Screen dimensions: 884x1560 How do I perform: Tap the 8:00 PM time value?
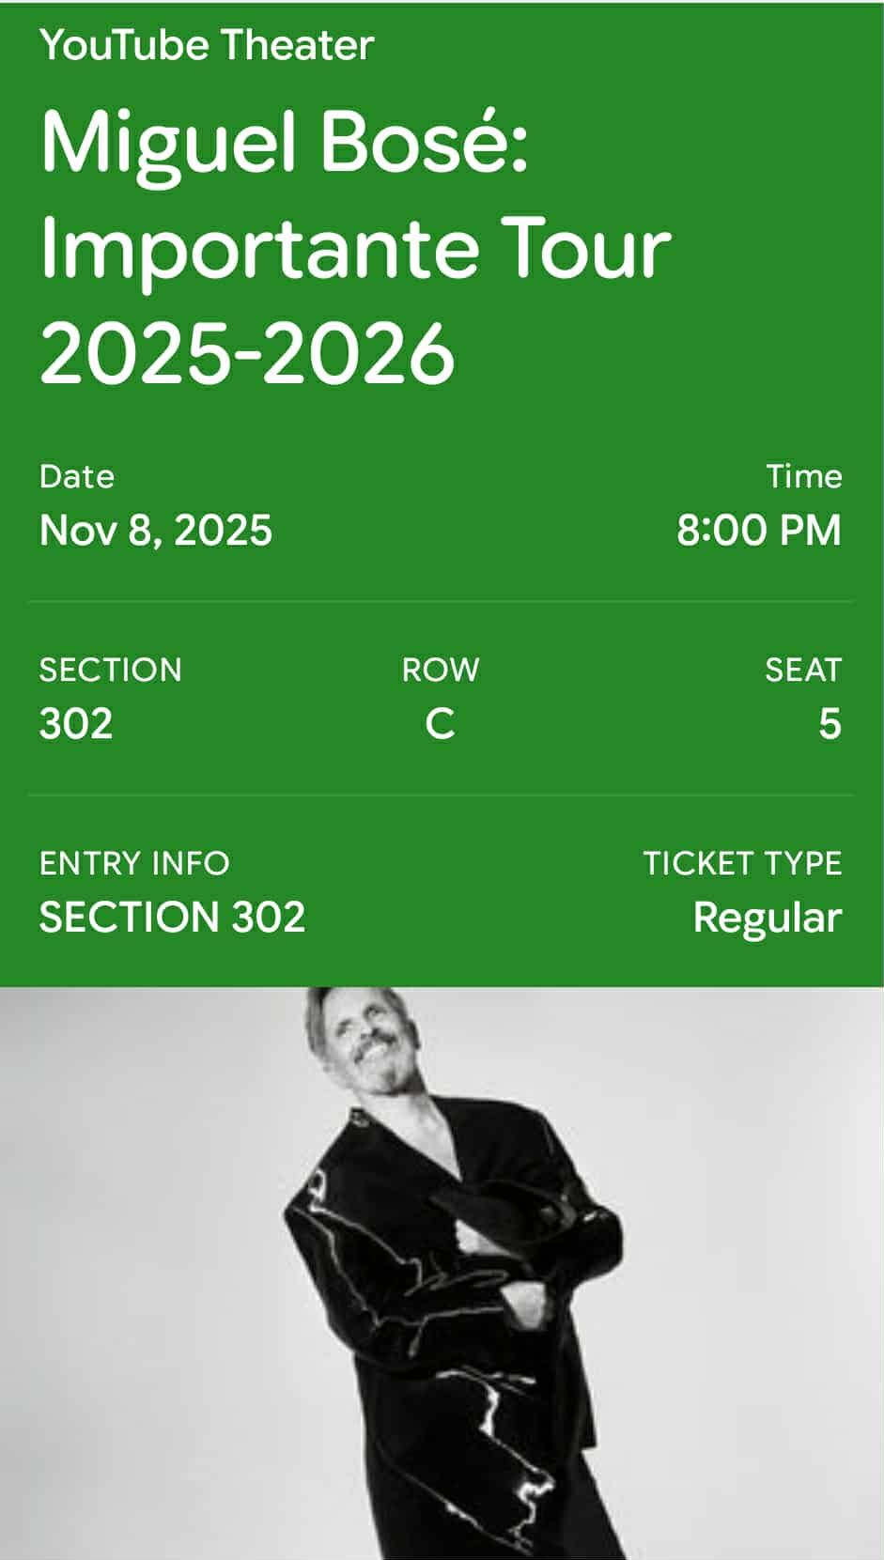[759, 531]
